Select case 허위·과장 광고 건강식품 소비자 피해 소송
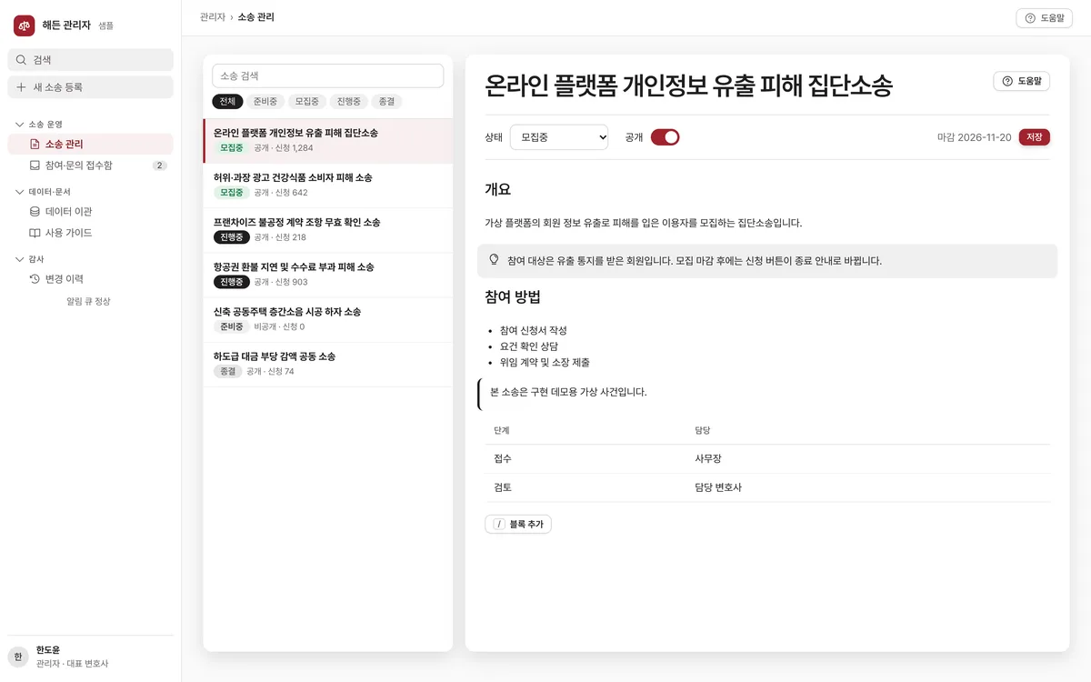 click(327, 186)
